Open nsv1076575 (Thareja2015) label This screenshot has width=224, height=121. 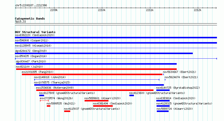[52, 82]
